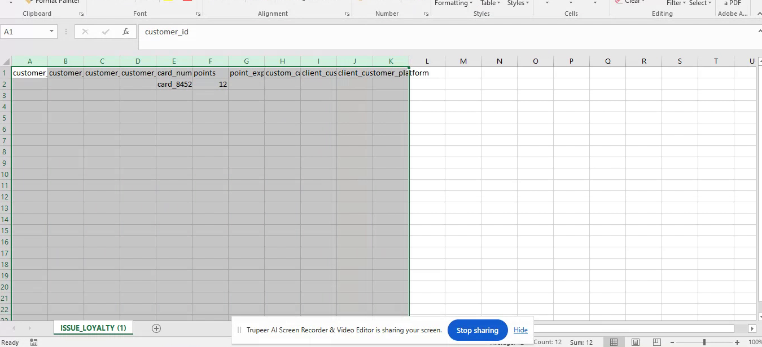Switch to Page Break Preview icon
Image resolution: width=762 pixels, height=347 pixels.
pyautogui.click(x=657, y=342)
